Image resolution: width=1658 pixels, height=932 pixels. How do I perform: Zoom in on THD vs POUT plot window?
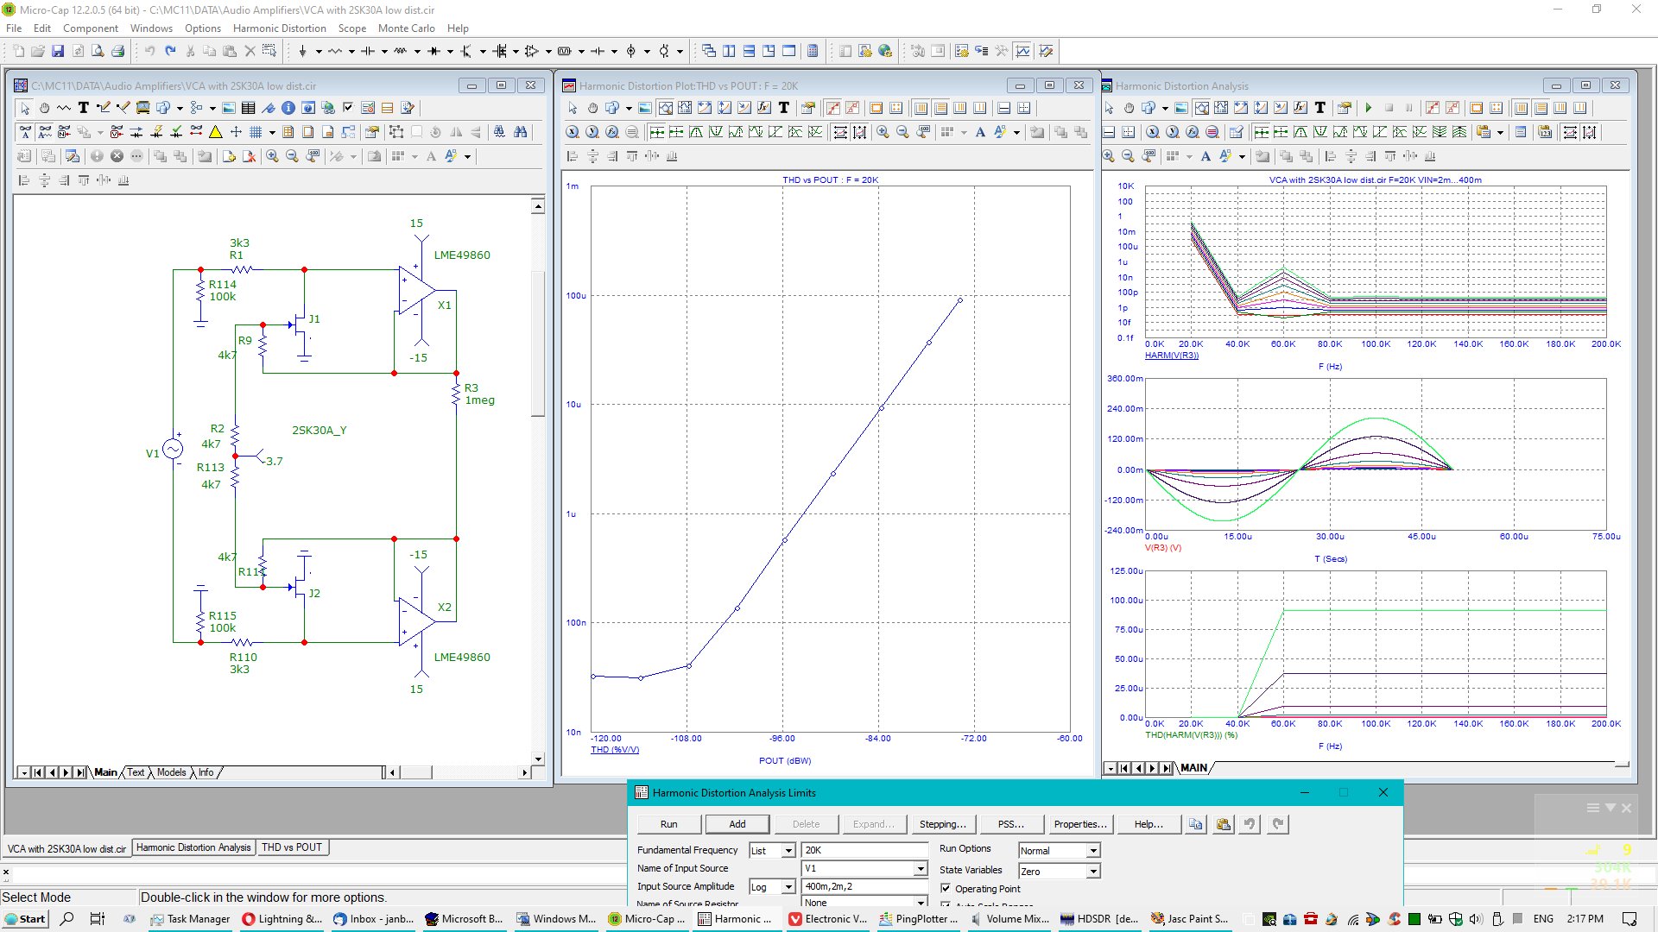coord(883,132)
